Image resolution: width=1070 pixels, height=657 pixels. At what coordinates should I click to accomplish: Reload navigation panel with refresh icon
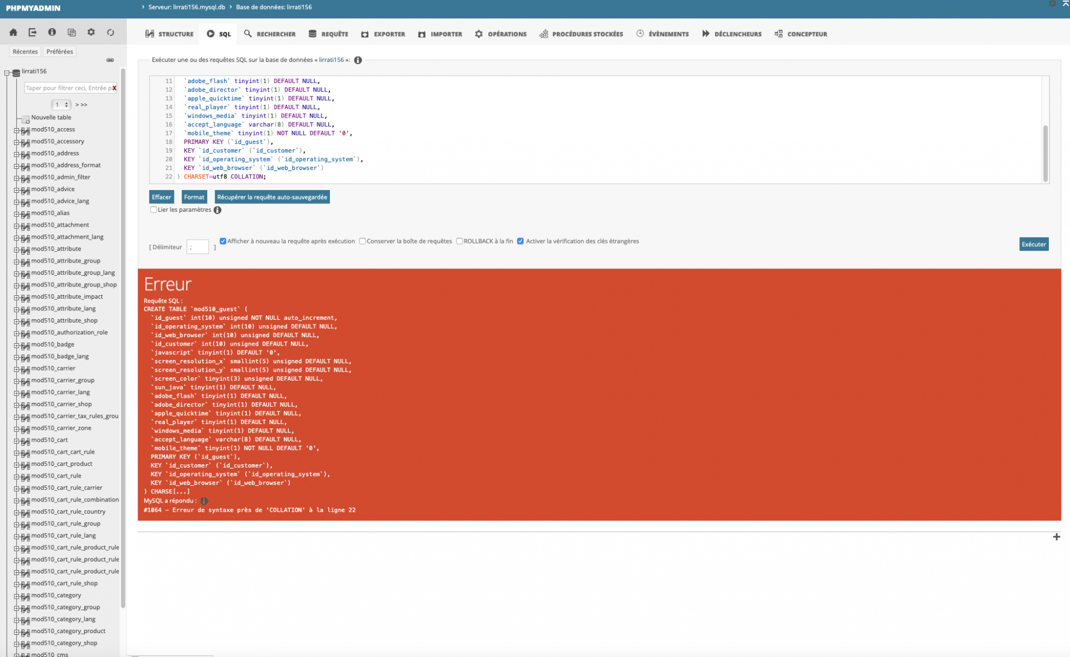[x=110, y=32]
